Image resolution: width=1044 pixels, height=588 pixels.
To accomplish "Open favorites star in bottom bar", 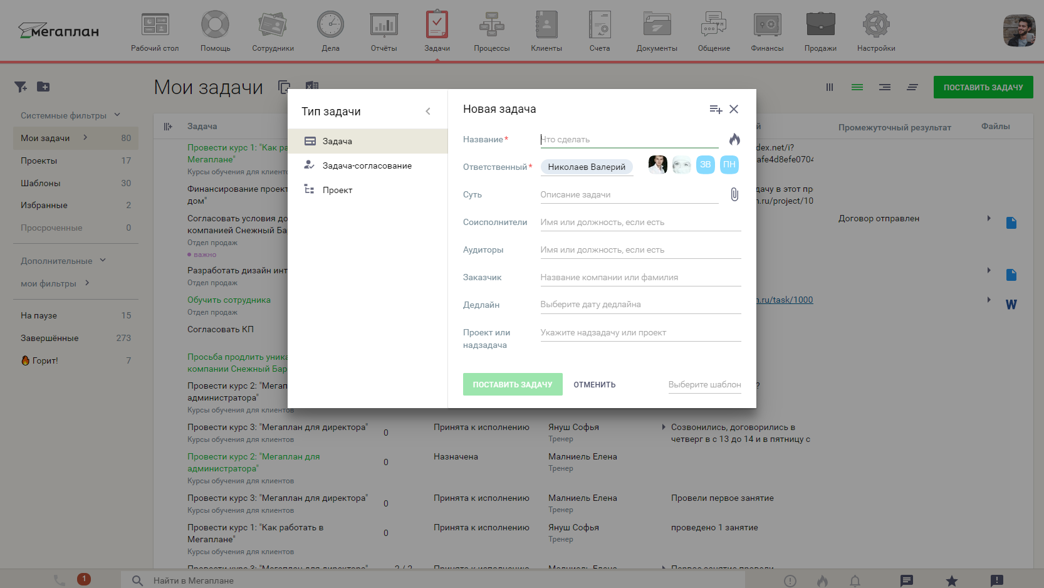I will coord(951,580).
